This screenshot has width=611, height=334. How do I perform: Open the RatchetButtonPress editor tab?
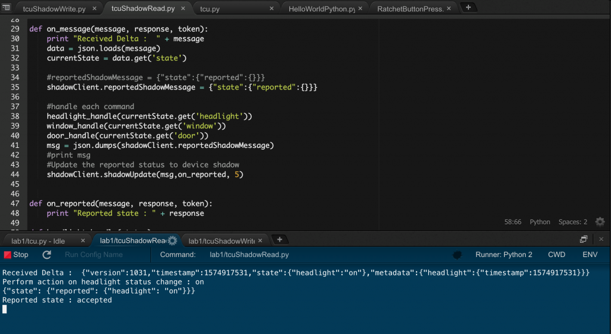411,8
